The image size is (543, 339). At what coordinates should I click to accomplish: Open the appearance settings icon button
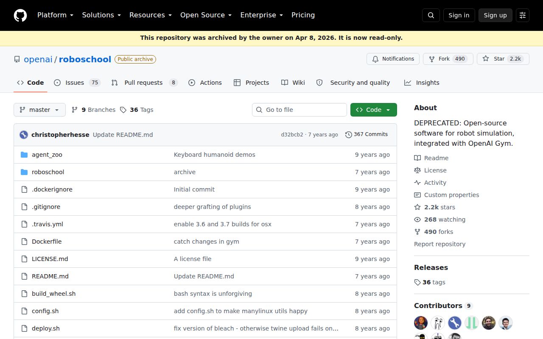(x=523, y=15)
